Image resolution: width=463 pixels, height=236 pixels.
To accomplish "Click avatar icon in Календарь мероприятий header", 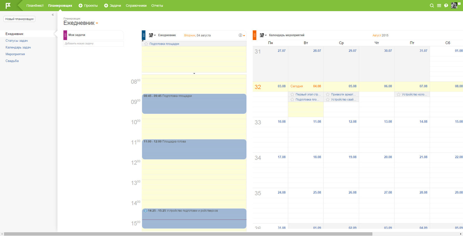I will (x=262, y=35).
